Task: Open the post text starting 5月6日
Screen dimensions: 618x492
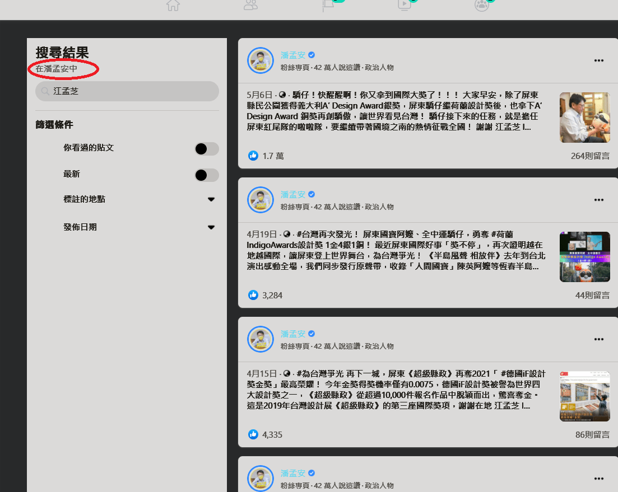Action: point(394,111)
